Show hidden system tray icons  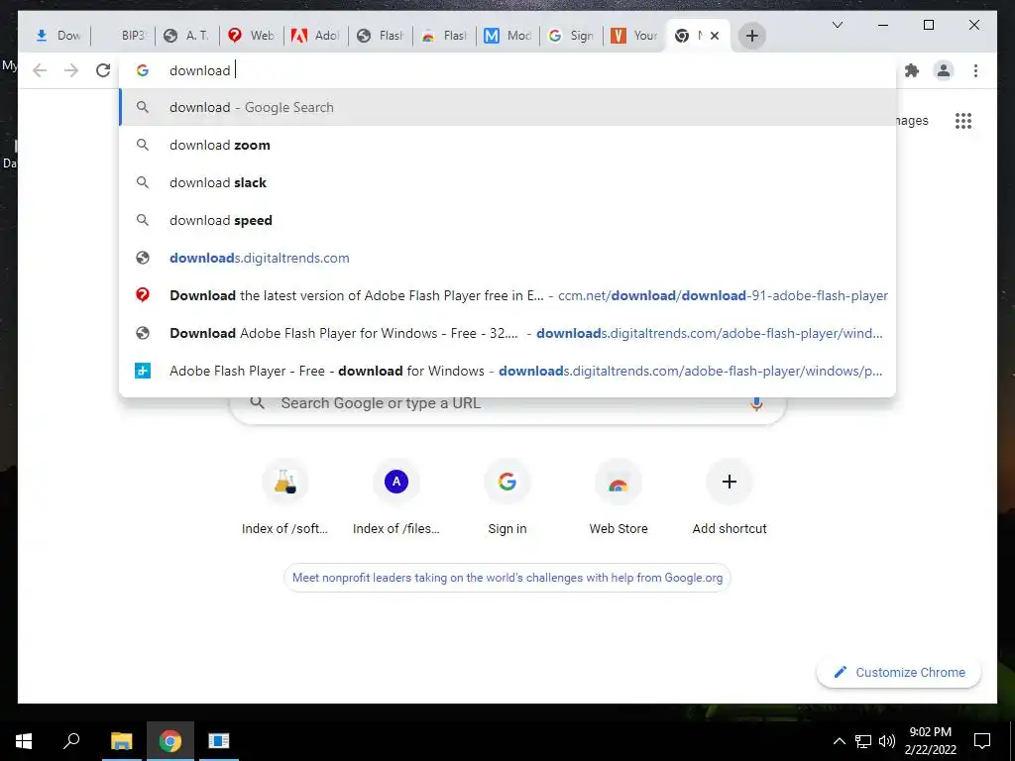pos(839,741)
